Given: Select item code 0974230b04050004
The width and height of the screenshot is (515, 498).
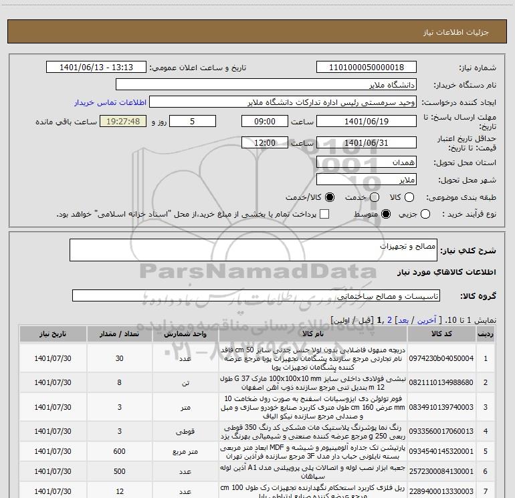Looking at the screenshot, I should (x=441, y=358).
